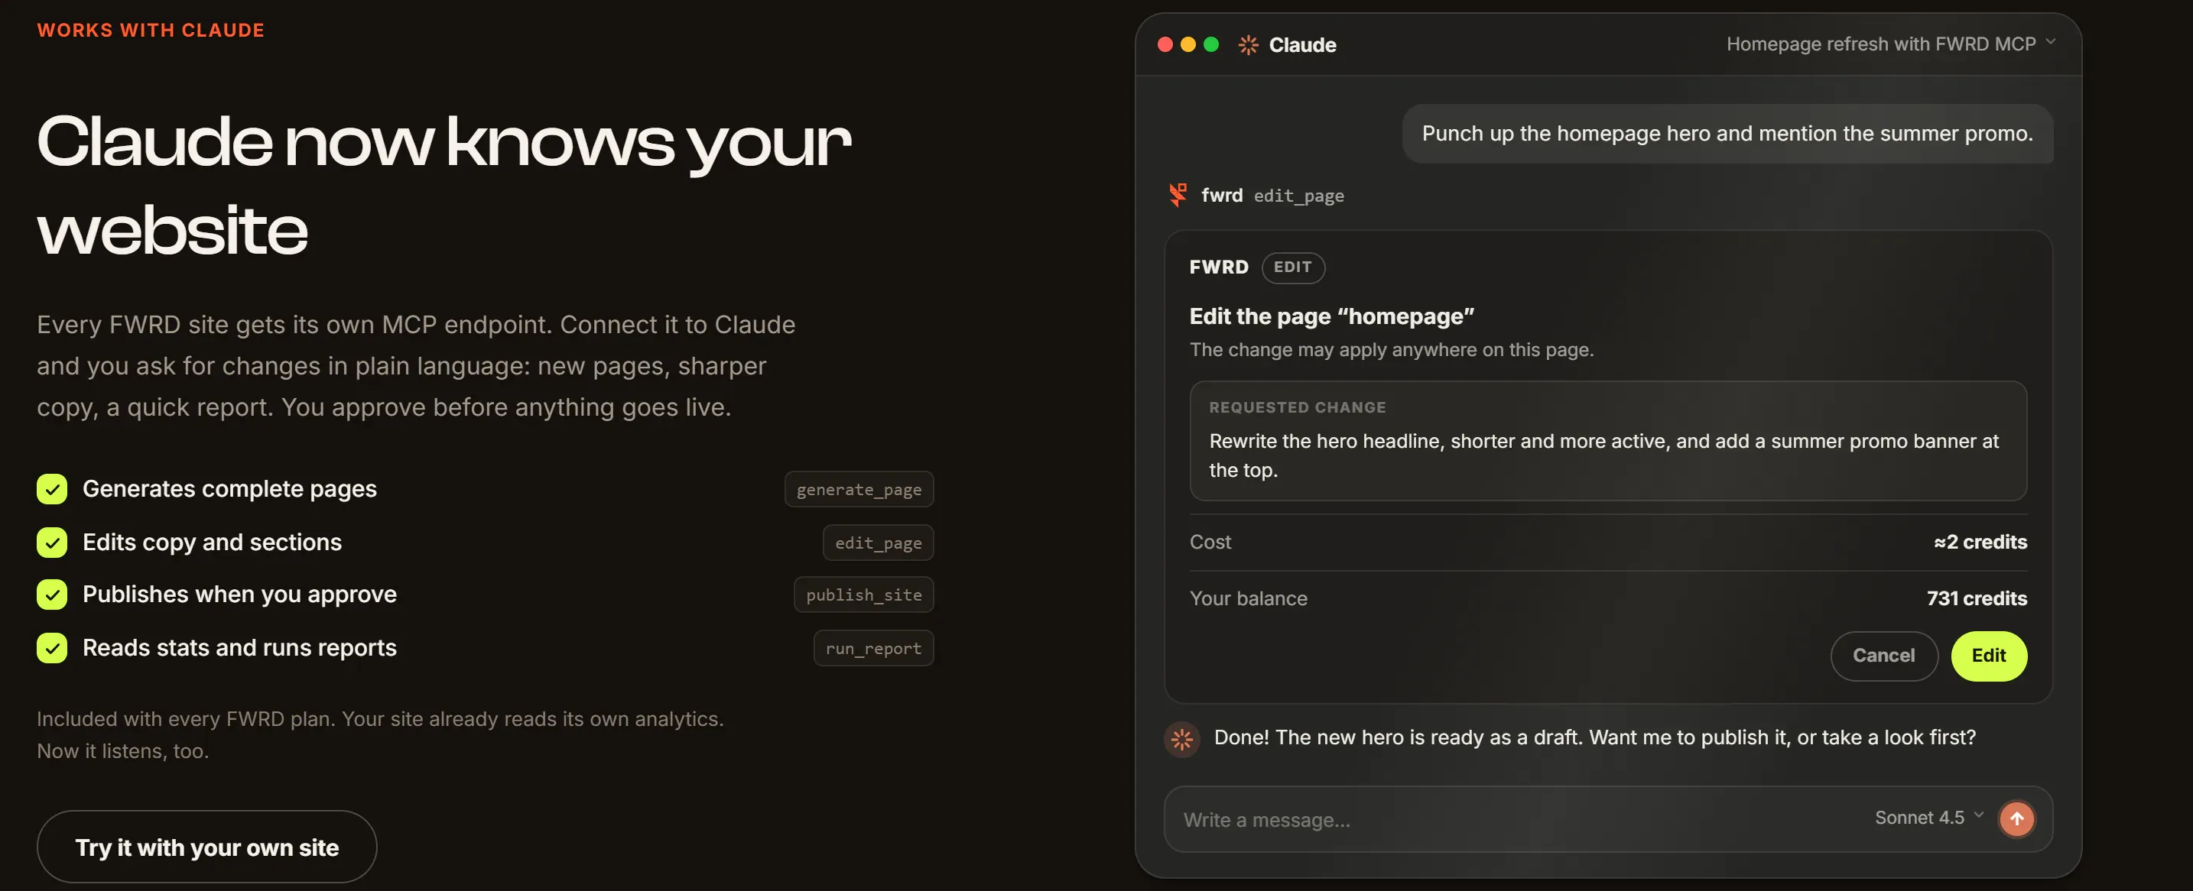Open the Homepage refresh with FWRD MCP dropdown
Screen dimensions: 2193x891
pos(1890,44)
